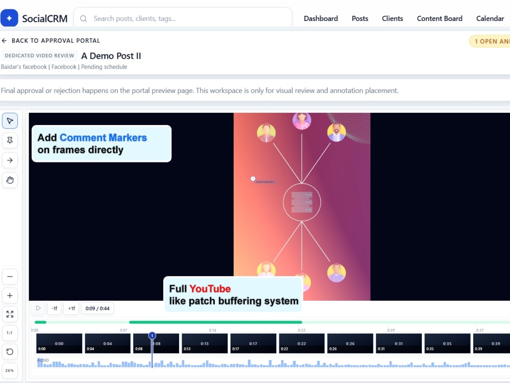Click the green buffered progress bar

[x=216, y=322]
